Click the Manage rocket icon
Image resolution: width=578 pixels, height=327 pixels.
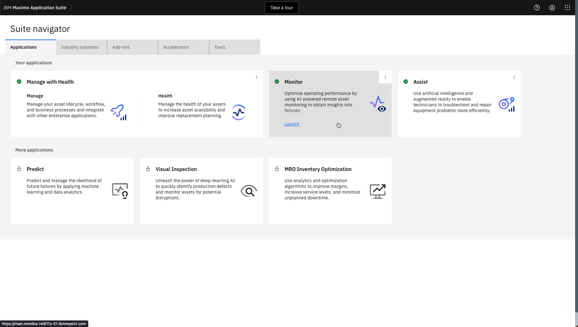coord(119,112)
